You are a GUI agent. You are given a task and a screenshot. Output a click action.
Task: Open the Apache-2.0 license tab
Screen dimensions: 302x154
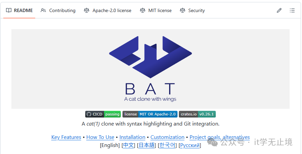(x=107, y=10)
